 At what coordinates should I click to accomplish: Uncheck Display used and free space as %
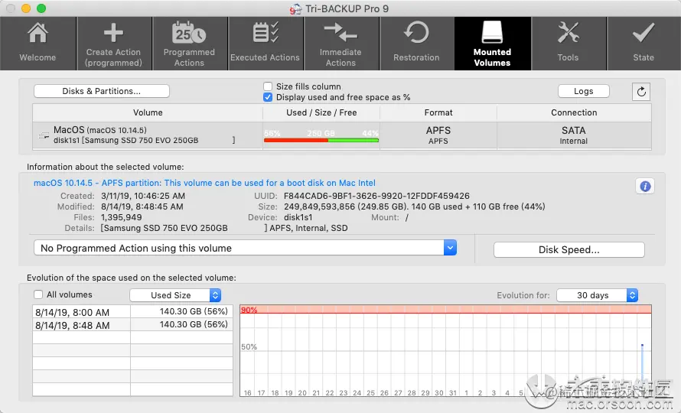pyautogui.click(x=268, y=97)
